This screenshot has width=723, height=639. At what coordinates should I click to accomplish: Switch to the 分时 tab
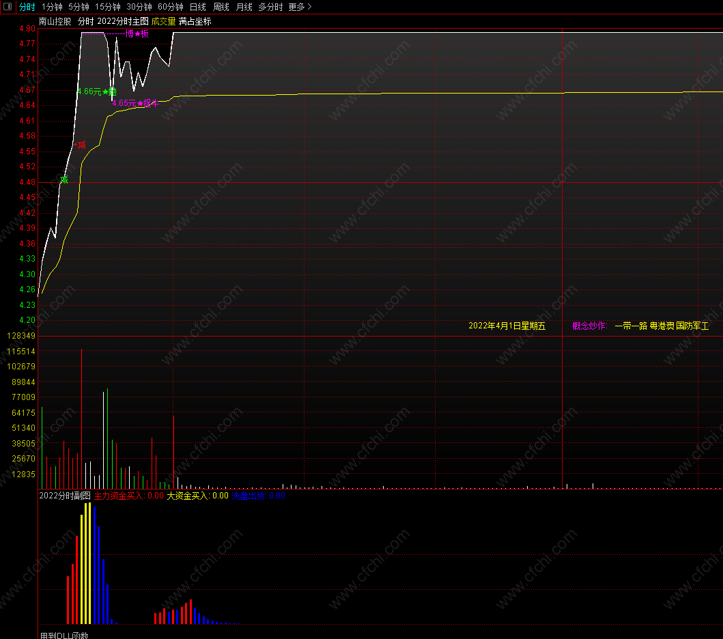[x=27, y=7]
